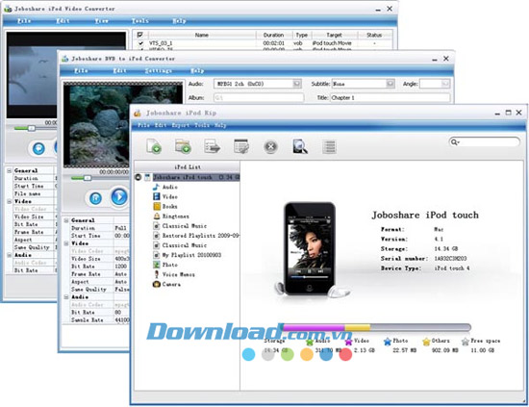
Task: Click the blue Photo star in storage legend
Action: tap(388, 342)
